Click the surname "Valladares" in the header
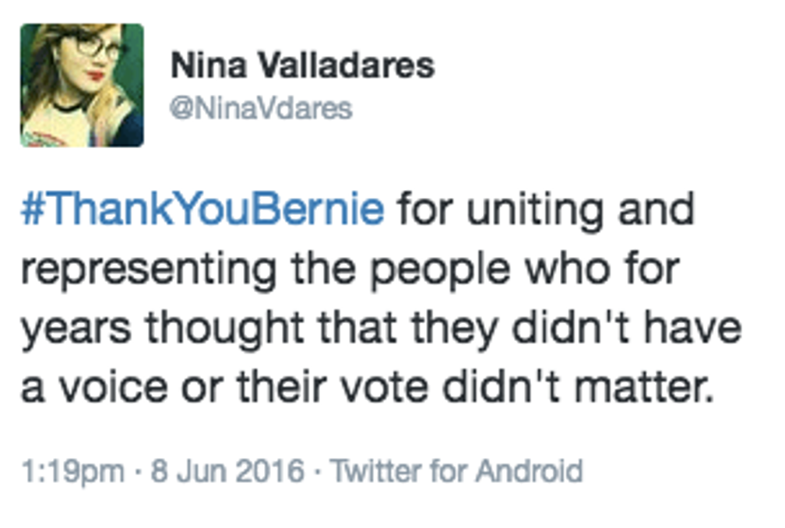The height and width of the screenshot is (528, 785). (346, 65)
